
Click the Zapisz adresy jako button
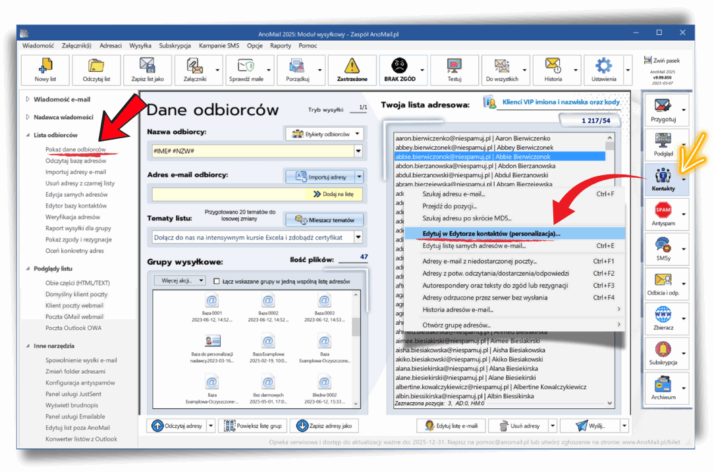point(324,426)
